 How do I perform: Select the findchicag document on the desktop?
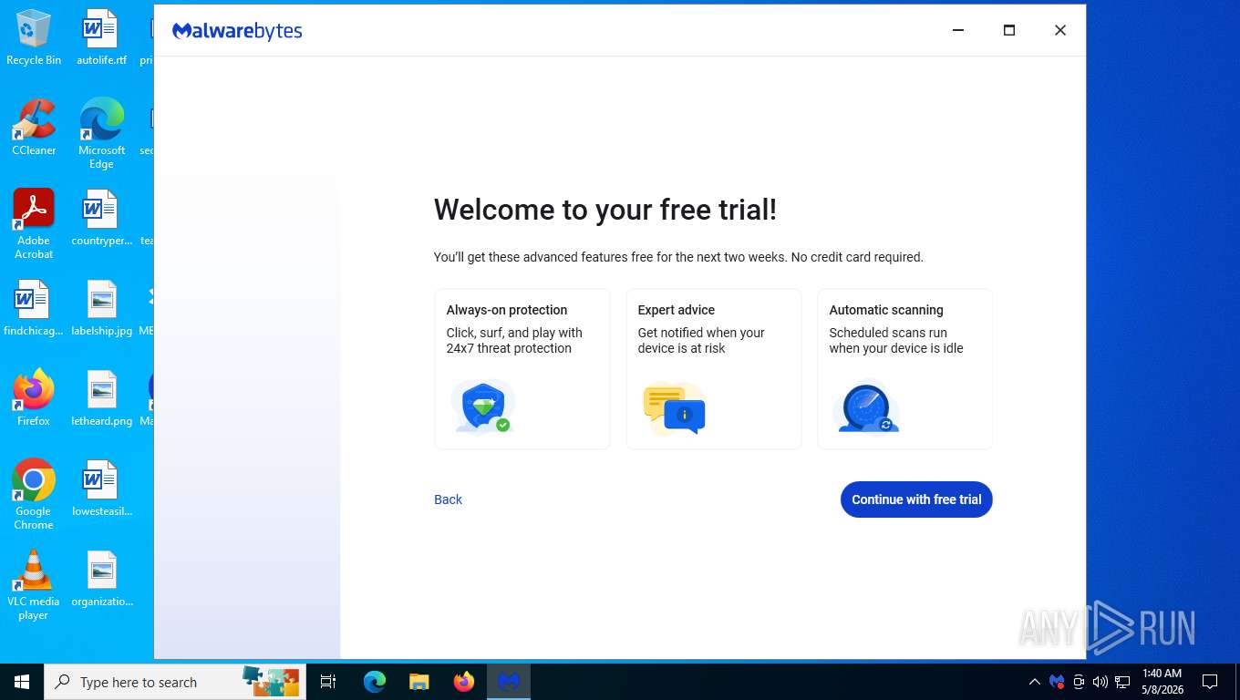34,308
